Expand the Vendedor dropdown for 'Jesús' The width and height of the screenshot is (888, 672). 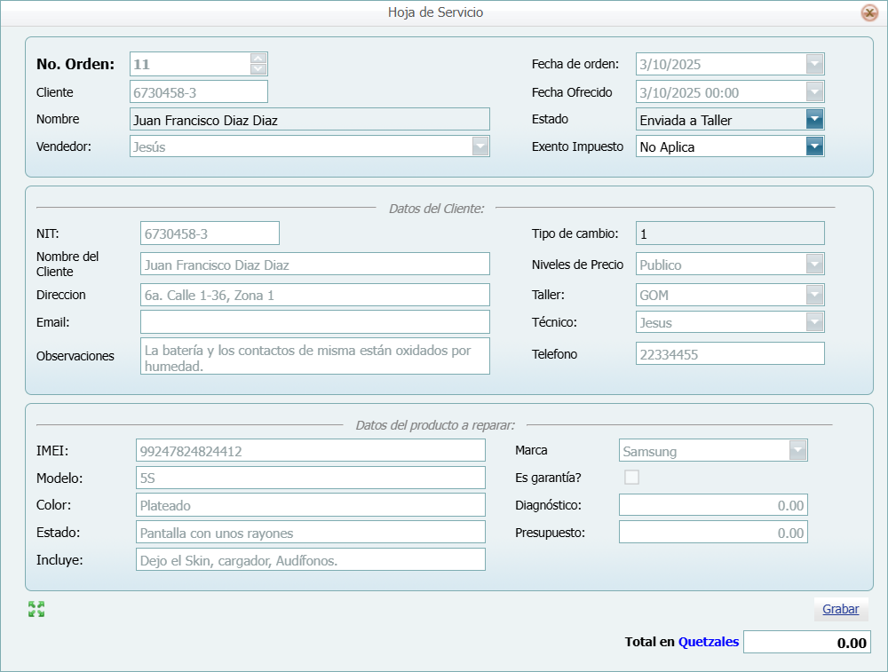click(x=480, y=146)
